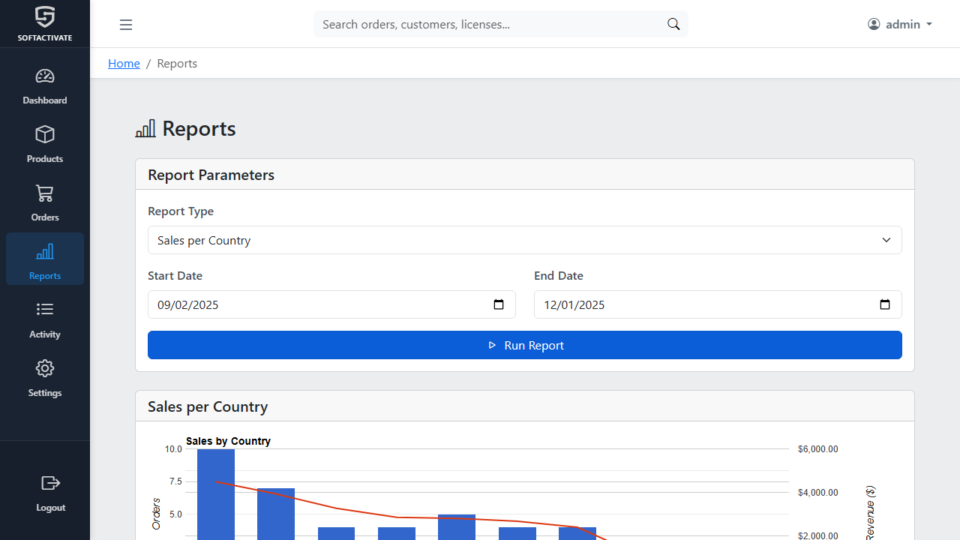Open End Date calendar picker

(885, 304)
